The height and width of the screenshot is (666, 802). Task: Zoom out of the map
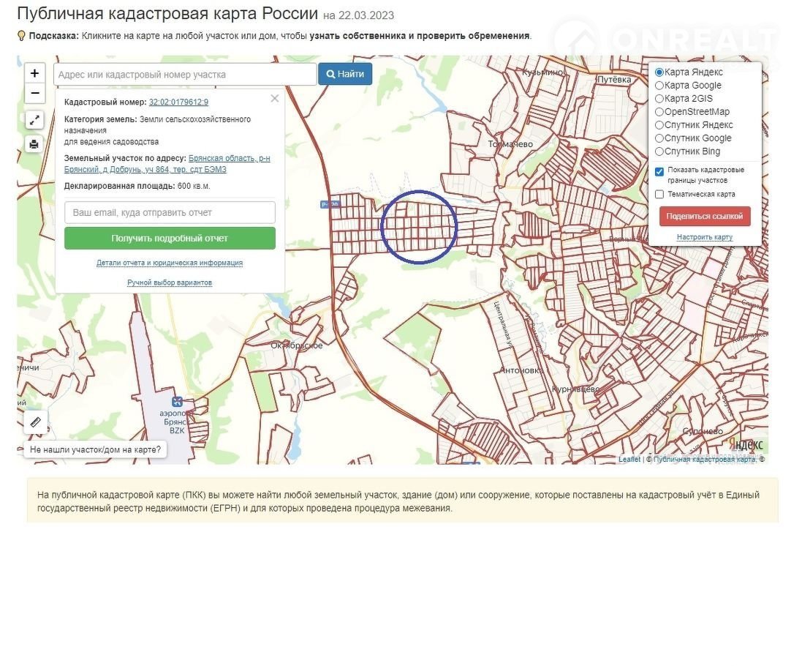(x=34, y=94)
